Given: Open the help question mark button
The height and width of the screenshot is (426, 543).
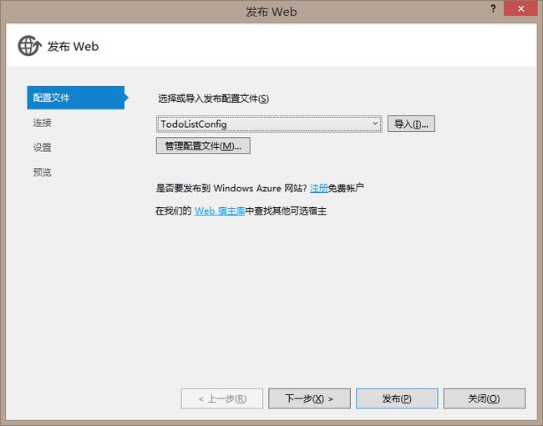Looking at the screenshot, I should coord(493,8).
